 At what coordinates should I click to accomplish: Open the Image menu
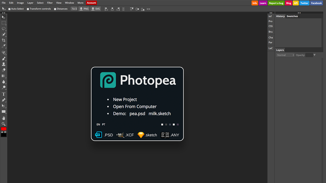[20, 3]
